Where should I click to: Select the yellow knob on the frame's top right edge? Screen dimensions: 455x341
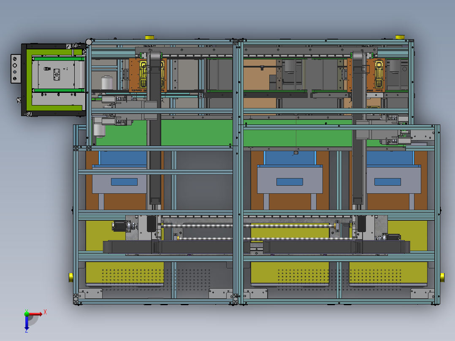(400, 37)
